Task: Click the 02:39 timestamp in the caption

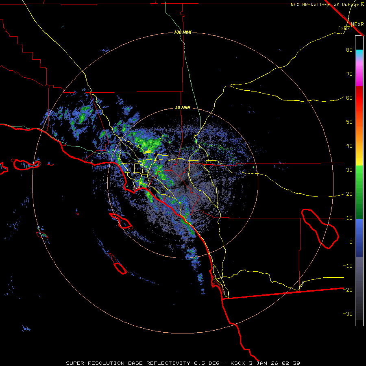Action: point(291,363)
